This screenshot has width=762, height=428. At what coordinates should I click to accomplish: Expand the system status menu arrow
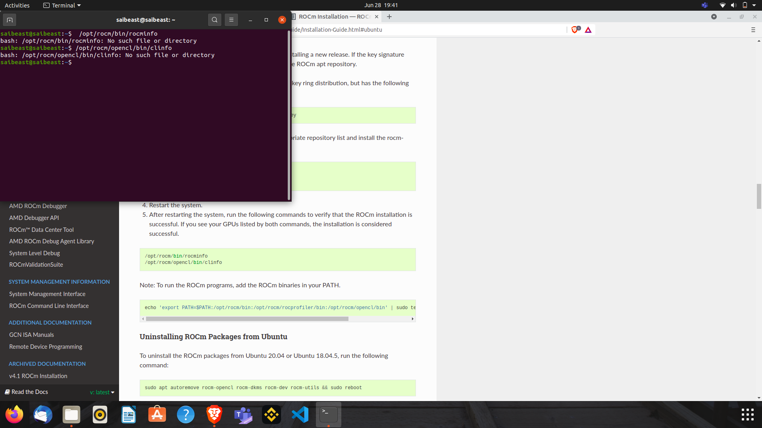coord(754,6)
